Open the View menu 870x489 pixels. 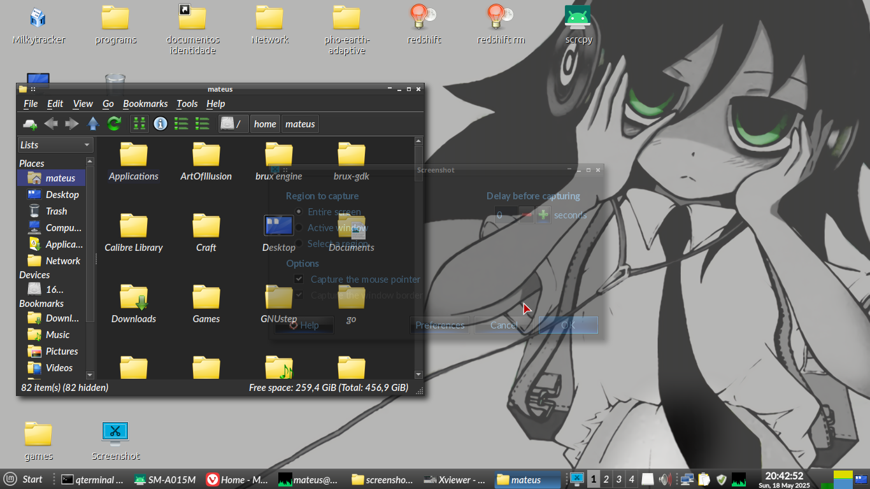coord(83,104)
